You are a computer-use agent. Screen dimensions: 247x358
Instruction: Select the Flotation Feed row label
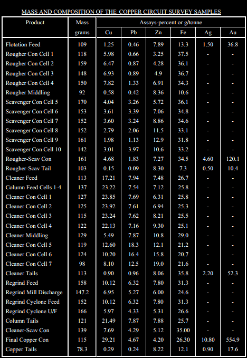23,44
